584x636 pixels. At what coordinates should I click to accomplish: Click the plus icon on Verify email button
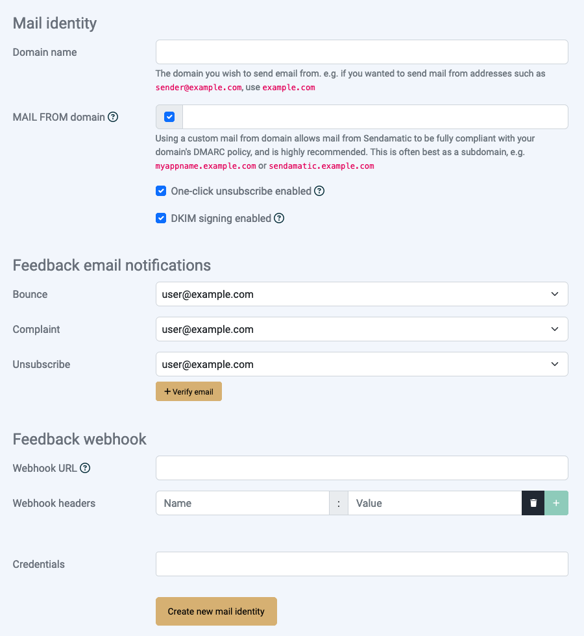pyautogui.click(x=166, y=391)
